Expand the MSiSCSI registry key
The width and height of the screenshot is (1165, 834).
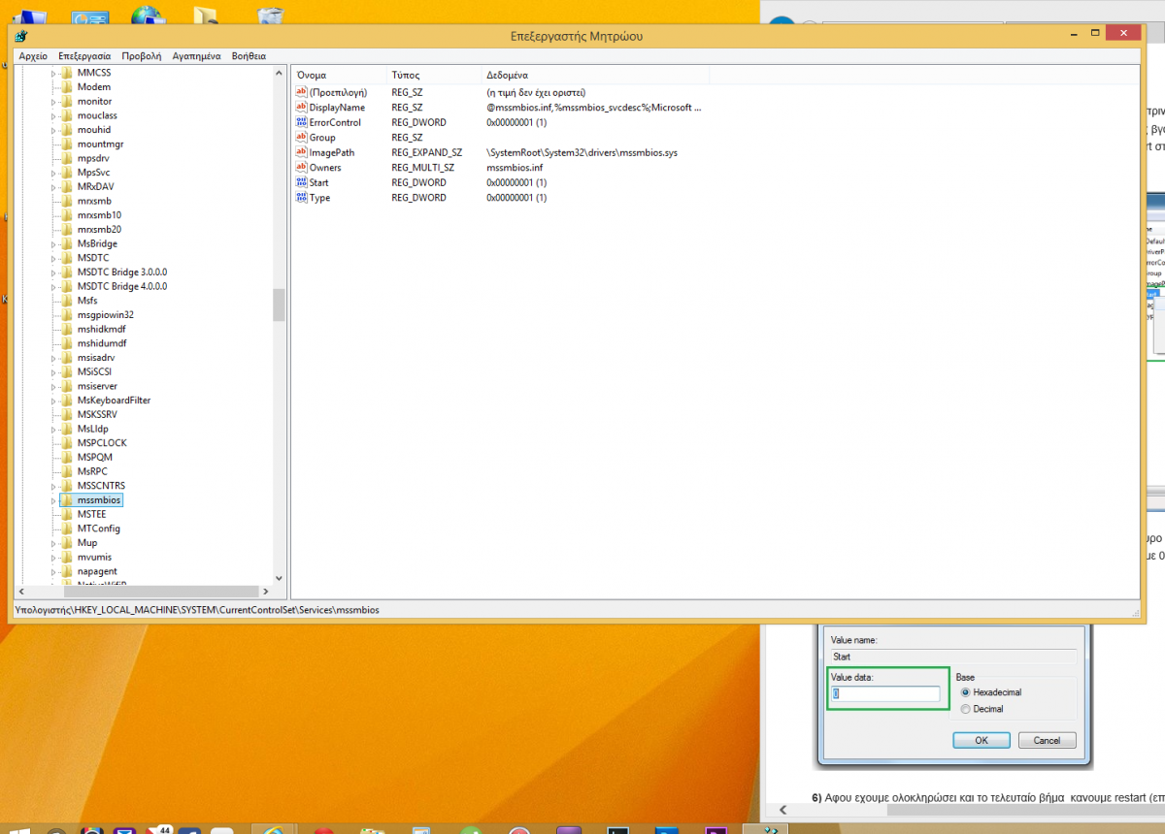tap(52, 371)
